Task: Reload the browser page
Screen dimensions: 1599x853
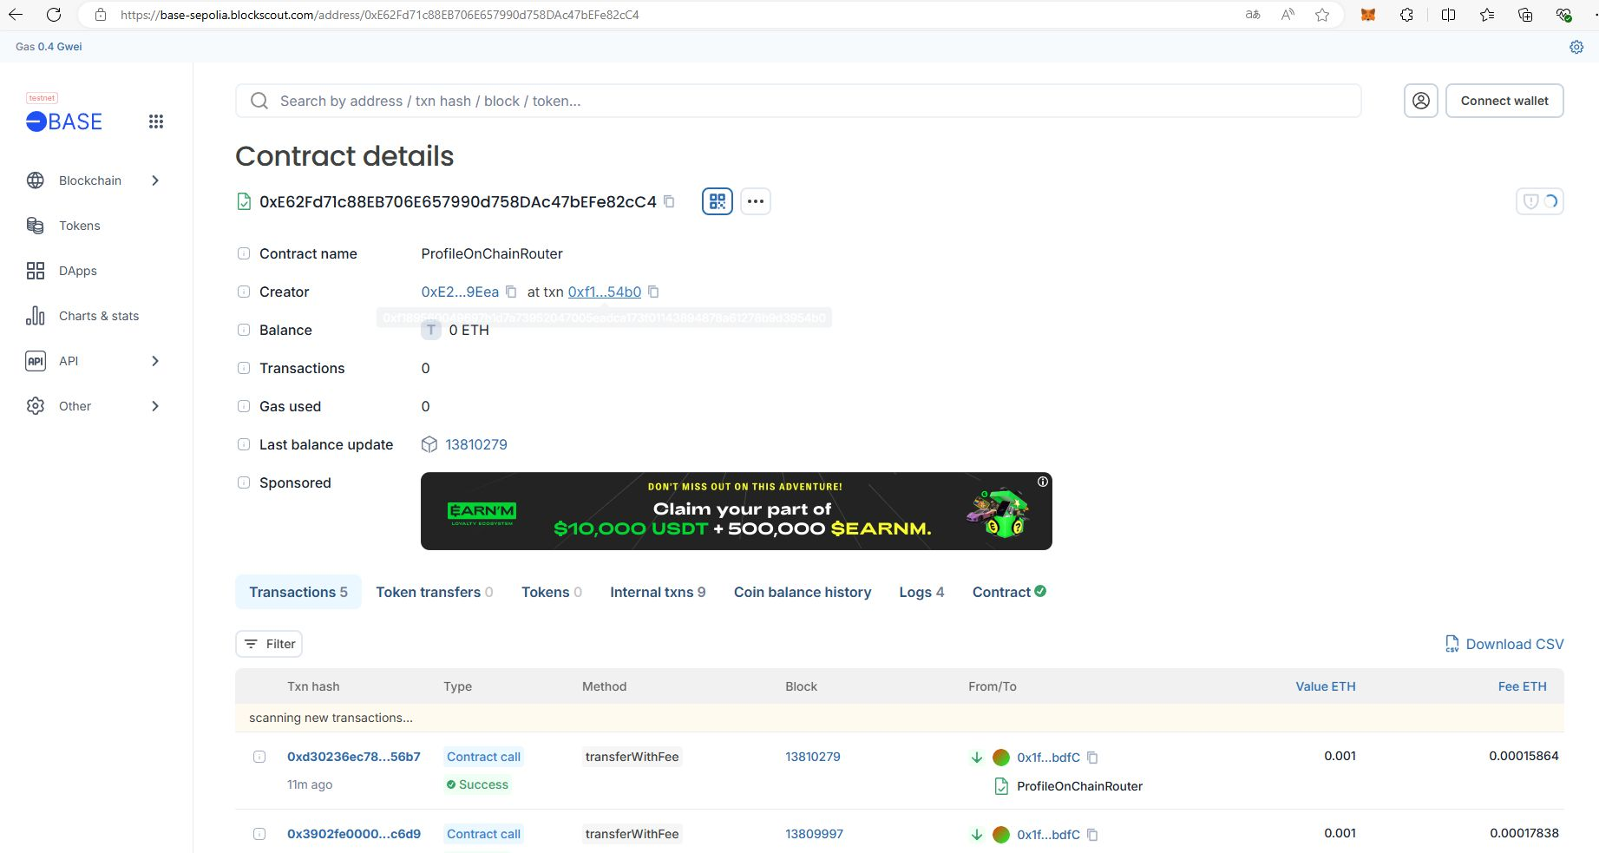Action: tap(54, 15)
